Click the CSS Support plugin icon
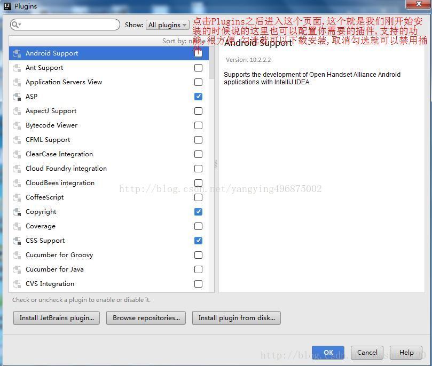432x366 pixels. [17, 241]
